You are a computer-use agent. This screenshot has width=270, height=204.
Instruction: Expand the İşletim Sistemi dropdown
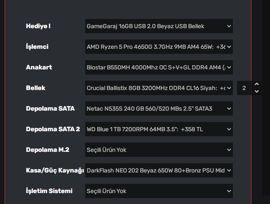click(159, 191)
